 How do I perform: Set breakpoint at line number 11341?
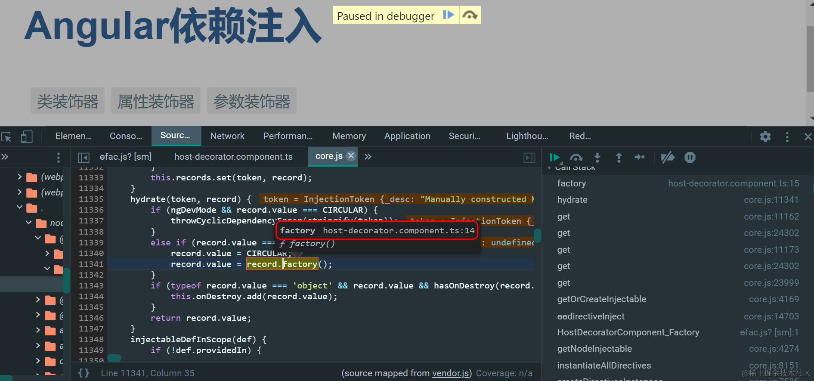click(91, 264)
